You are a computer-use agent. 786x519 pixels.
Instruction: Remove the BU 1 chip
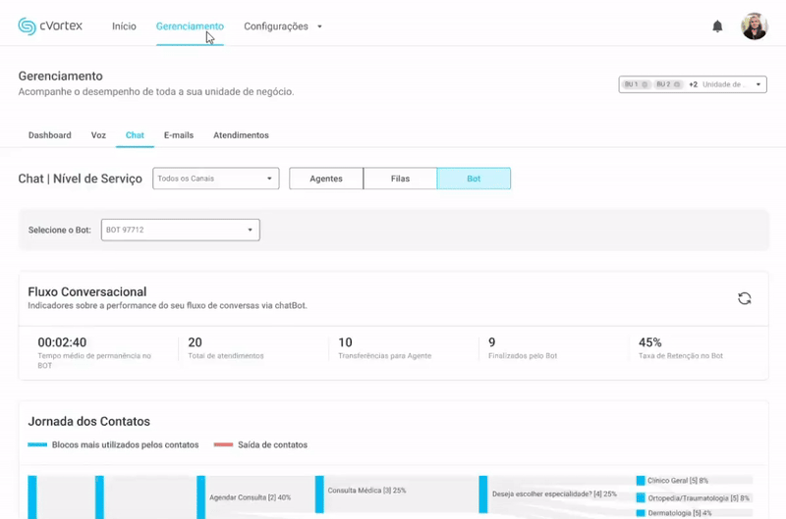(645, 84)
